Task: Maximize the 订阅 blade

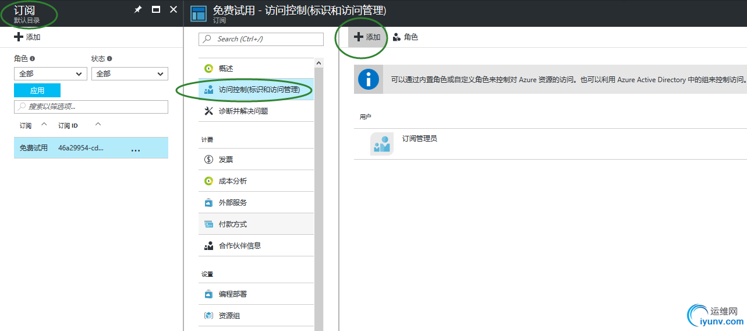Action: pyautogui.click(x=155, y=9)
